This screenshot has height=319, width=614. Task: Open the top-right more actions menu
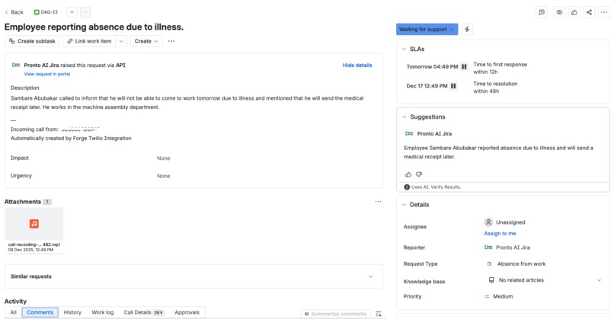coord(604,12)
